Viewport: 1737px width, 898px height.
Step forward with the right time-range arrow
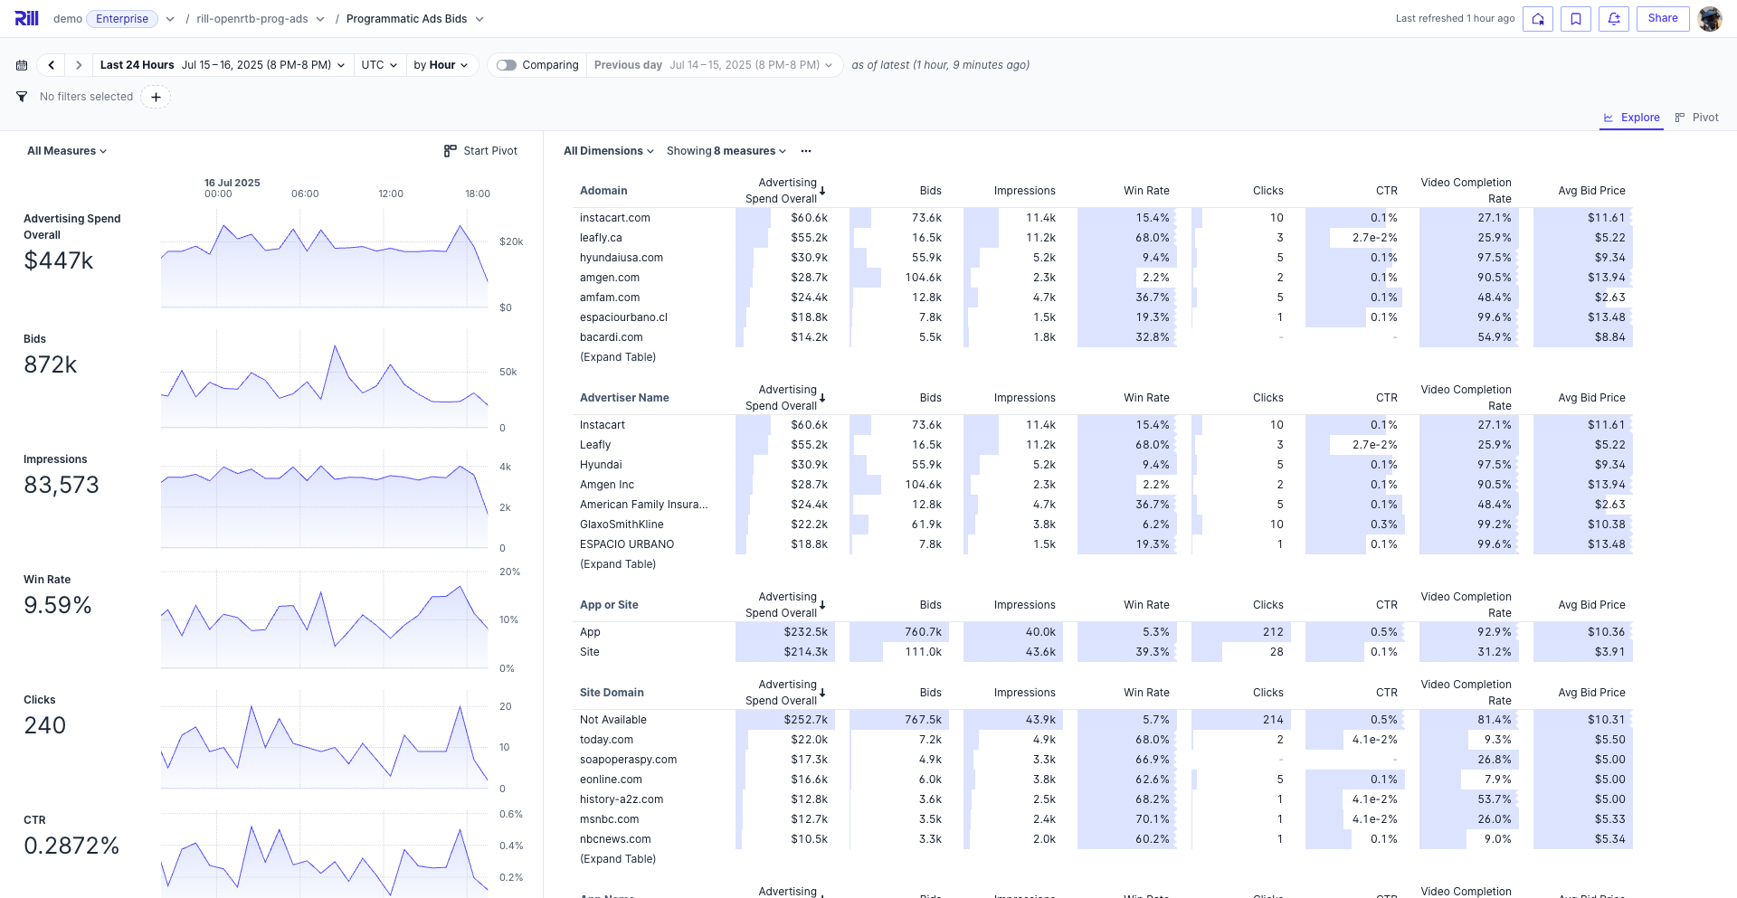(78, 64)
